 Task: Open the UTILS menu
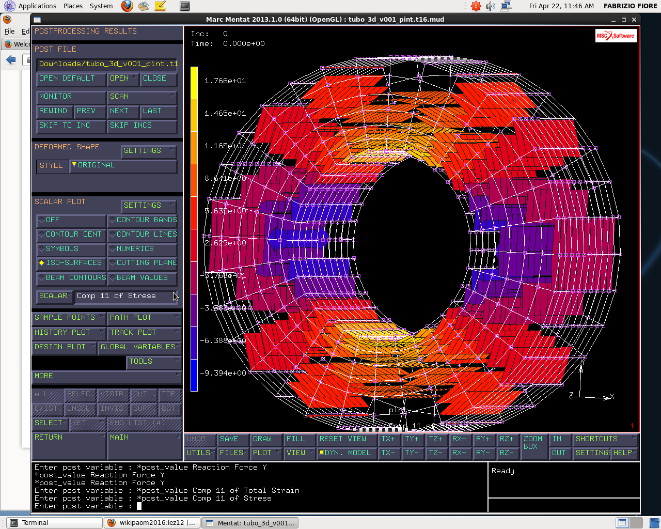pyautogui.click(x=200, y=453)
